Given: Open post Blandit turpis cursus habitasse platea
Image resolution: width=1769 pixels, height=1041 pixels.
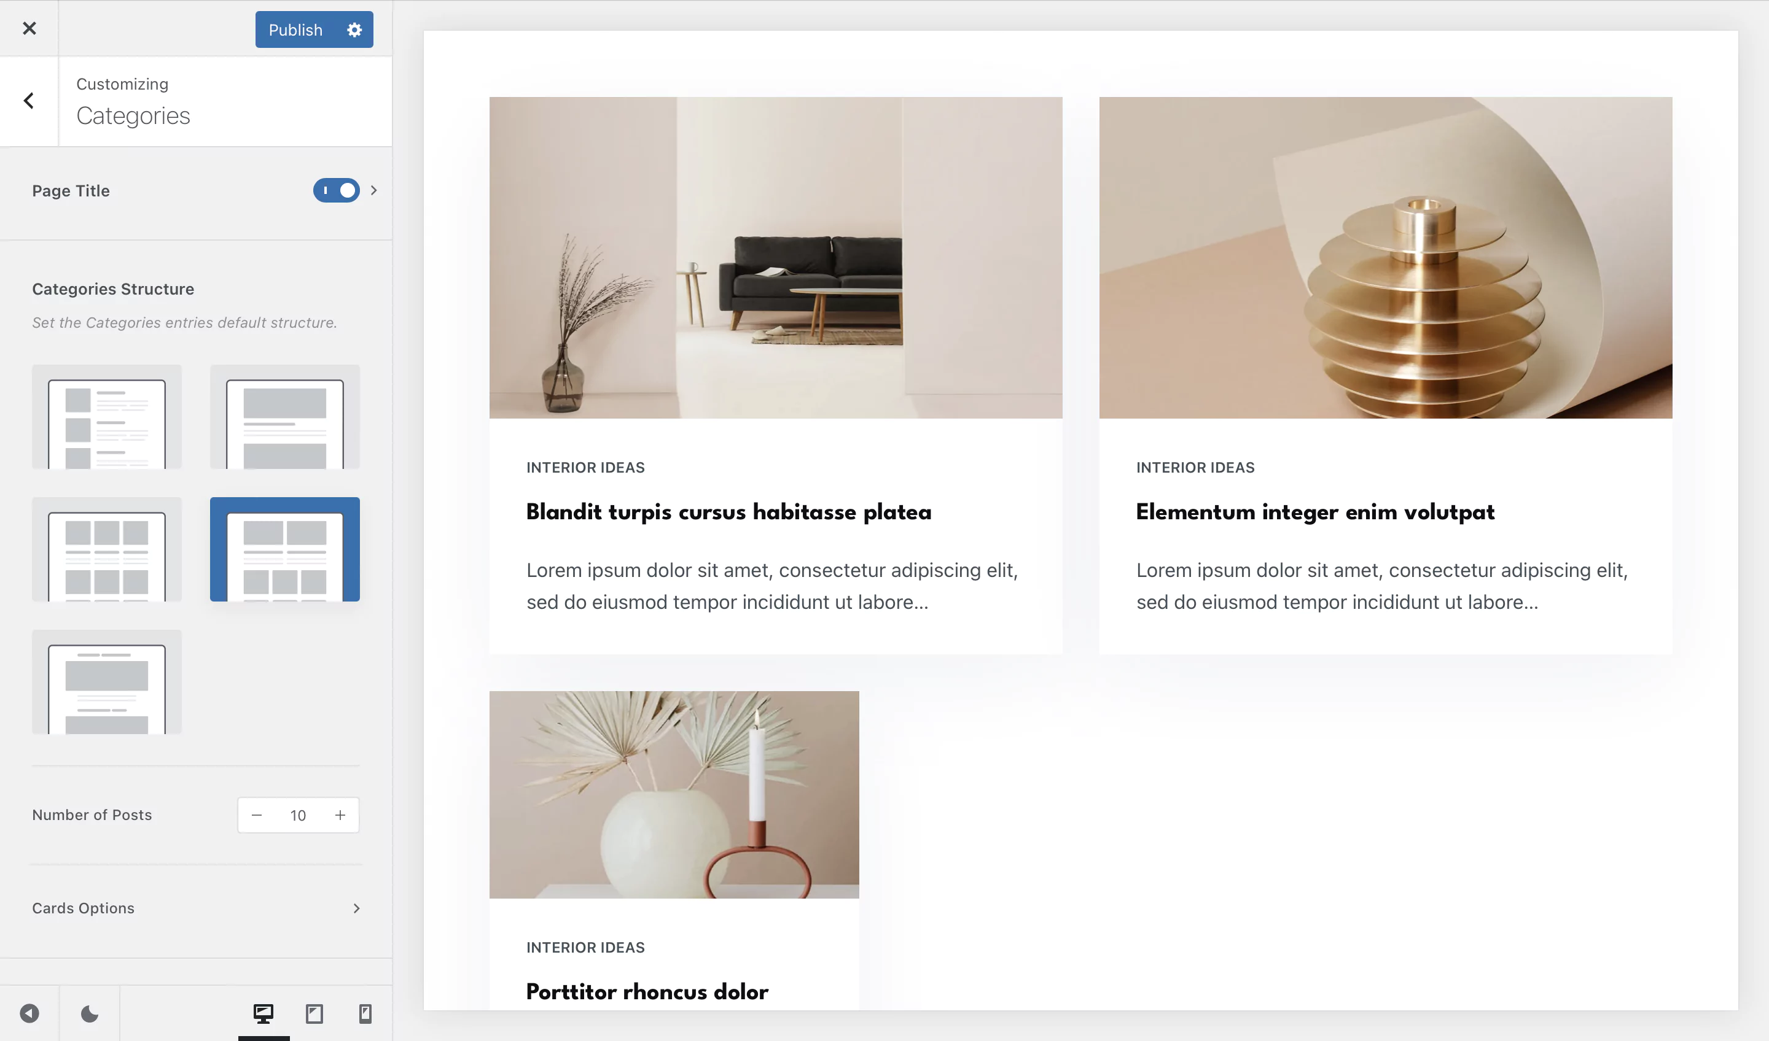Looking at the screenshot, I should click(x=728, y=512).
